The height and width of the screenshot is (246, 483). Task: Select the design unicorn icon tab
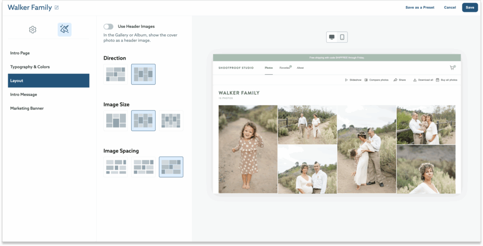(64, 30)
